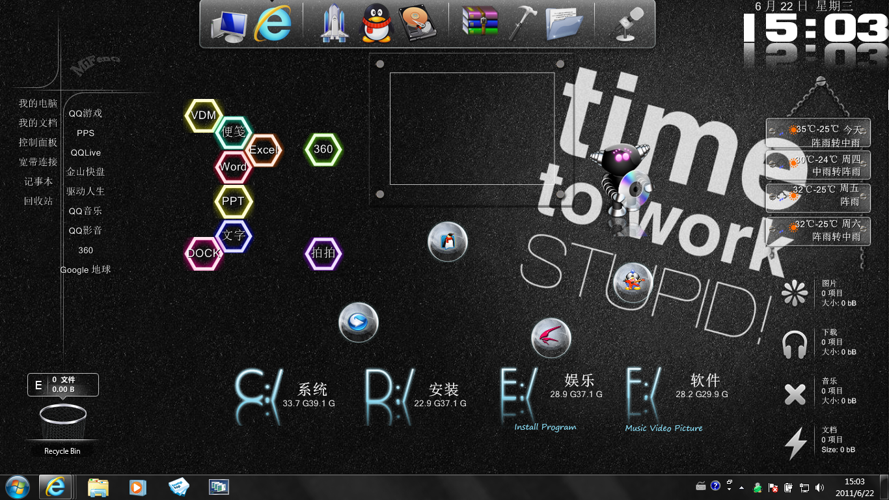The image size is (889, 500).
Task: Launch Excel via the orange hexagon
Action: (263, 150)
